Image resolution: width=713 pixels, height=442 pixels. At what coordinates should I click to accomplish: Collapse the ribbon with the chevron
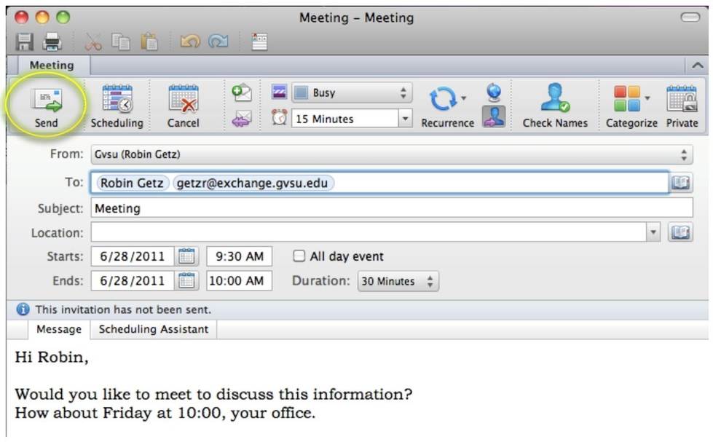tap(697, 66)
